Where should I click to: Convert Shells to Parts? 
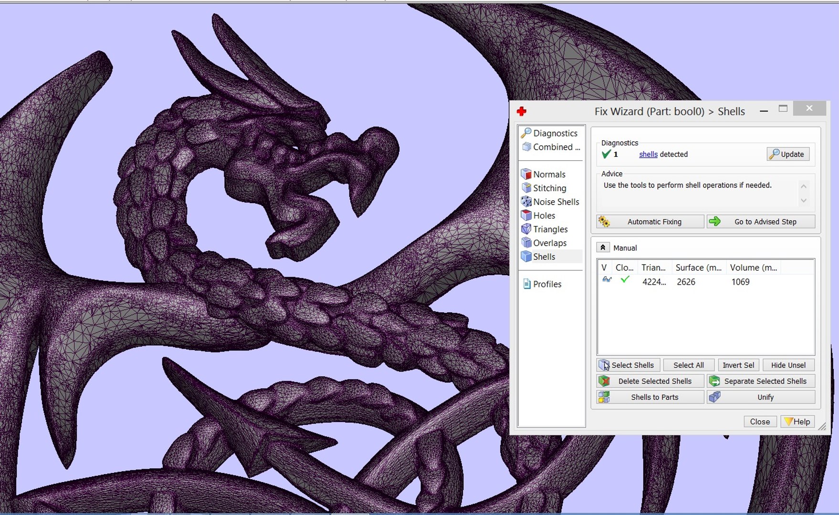pos(650,397)
